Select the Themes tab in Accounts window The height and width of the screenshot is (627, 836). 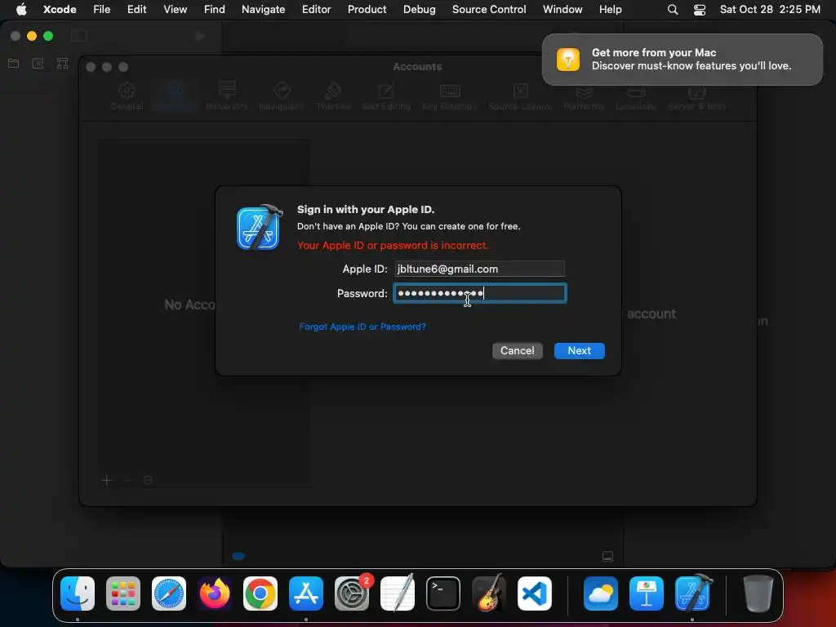(333, 97)
